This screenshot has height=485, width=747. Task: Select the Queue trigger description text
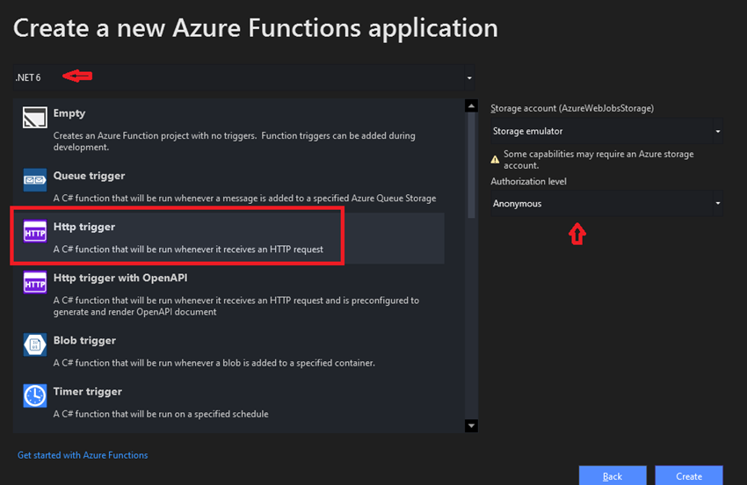[244, 199]
